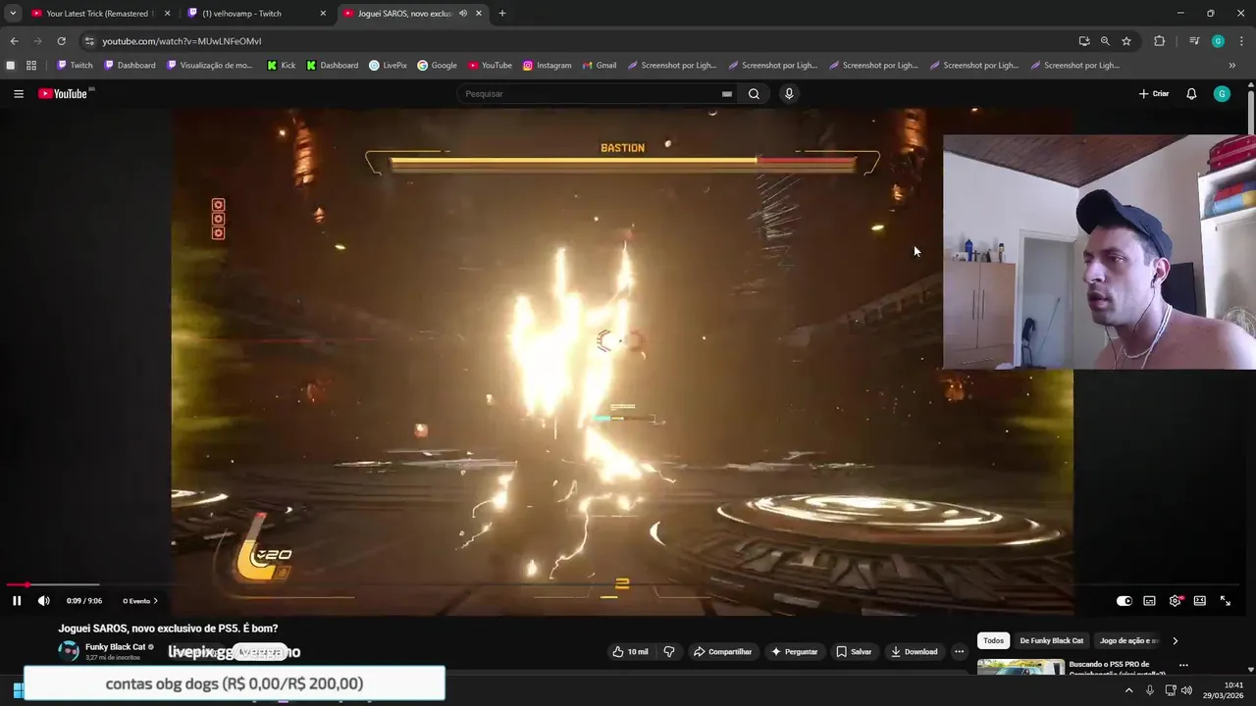Screen dimensions: 1256x706
Task: Open the Extensions puzzle menu
Action: click(x=1159, y=41)
